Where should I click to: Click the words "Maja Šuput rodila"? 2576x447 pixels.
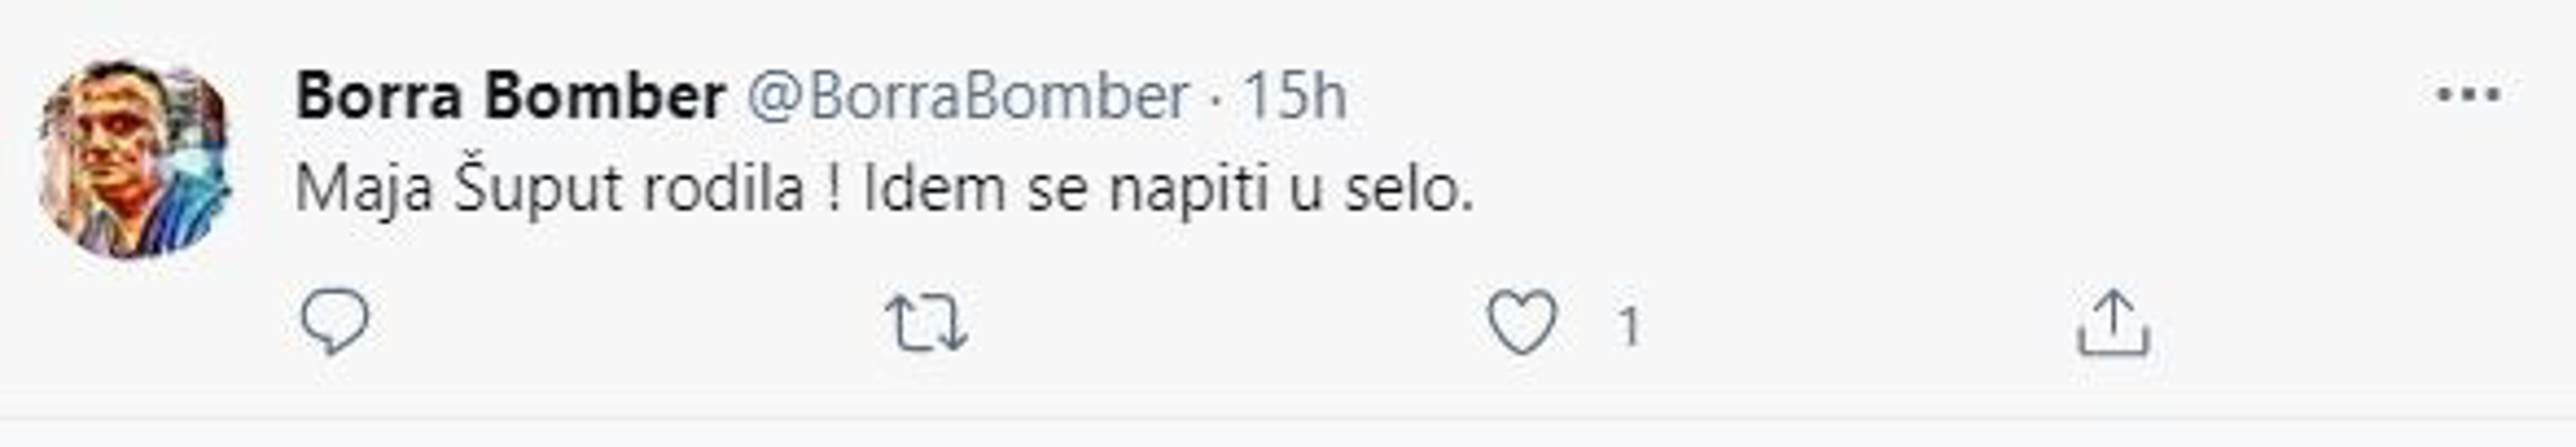click(550, 190)
